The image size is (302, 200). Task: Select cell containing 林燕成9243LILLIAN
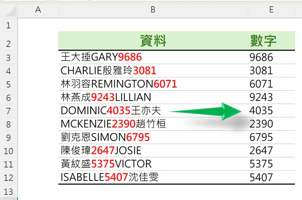153,97
